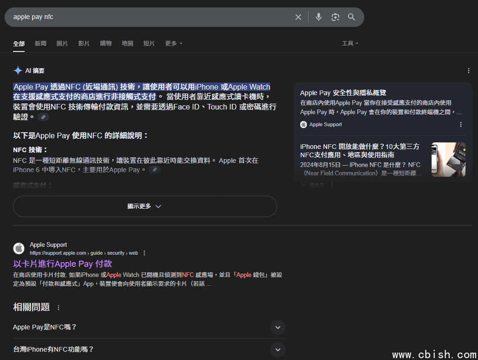Click the NFC 技術 subheading
This screenshot has height=360, width=478.
tap(30, 150)
